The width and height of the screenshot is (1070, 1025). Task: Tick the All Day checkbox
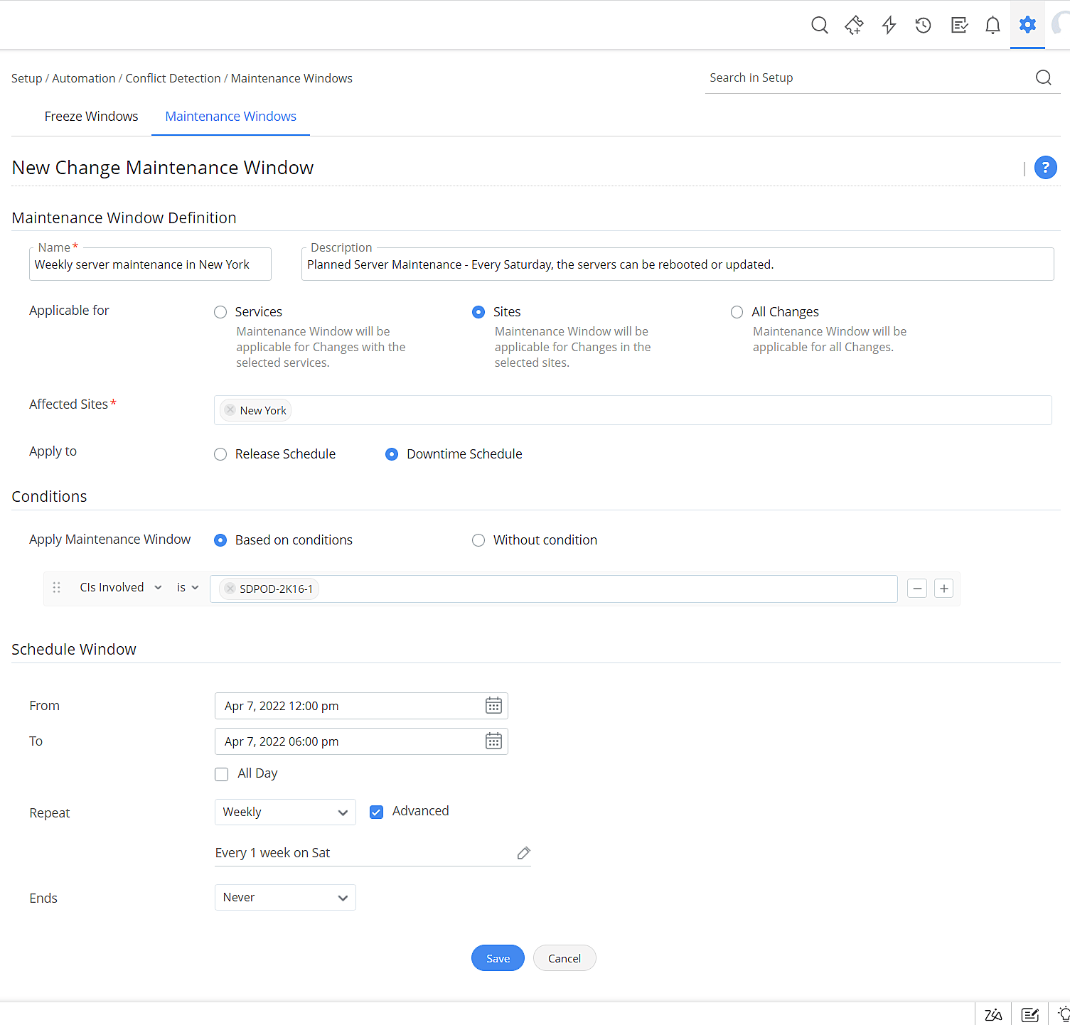coord(222,774)
